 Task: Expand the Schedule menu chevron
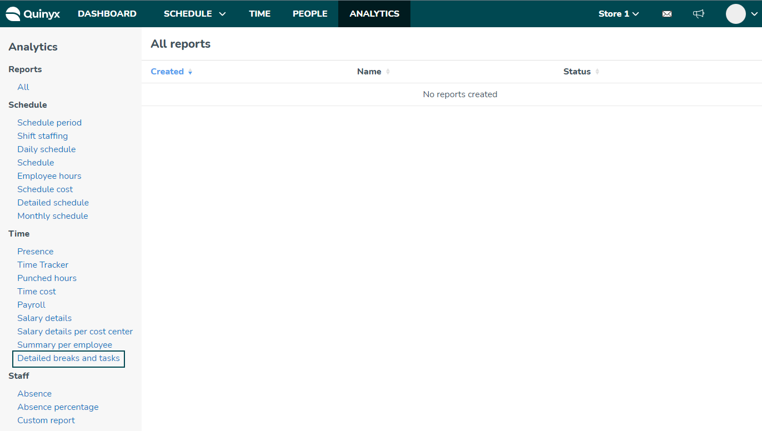tap(223, 14)
